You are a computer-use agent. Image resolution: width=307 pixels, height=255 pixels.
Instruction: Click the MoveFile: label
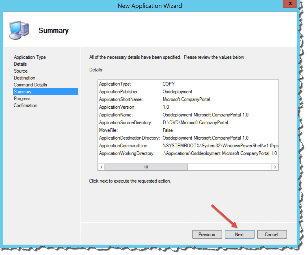pos(108,130)
